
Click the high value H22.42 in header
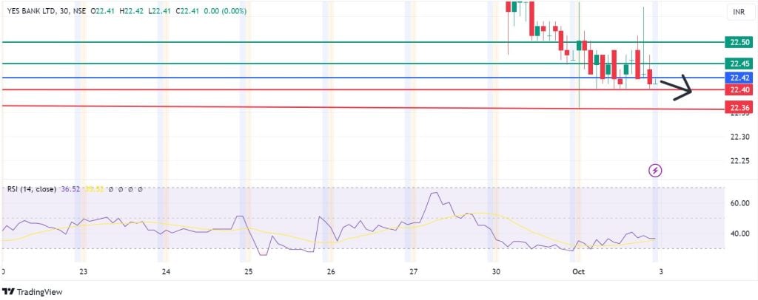click(131, 10)
